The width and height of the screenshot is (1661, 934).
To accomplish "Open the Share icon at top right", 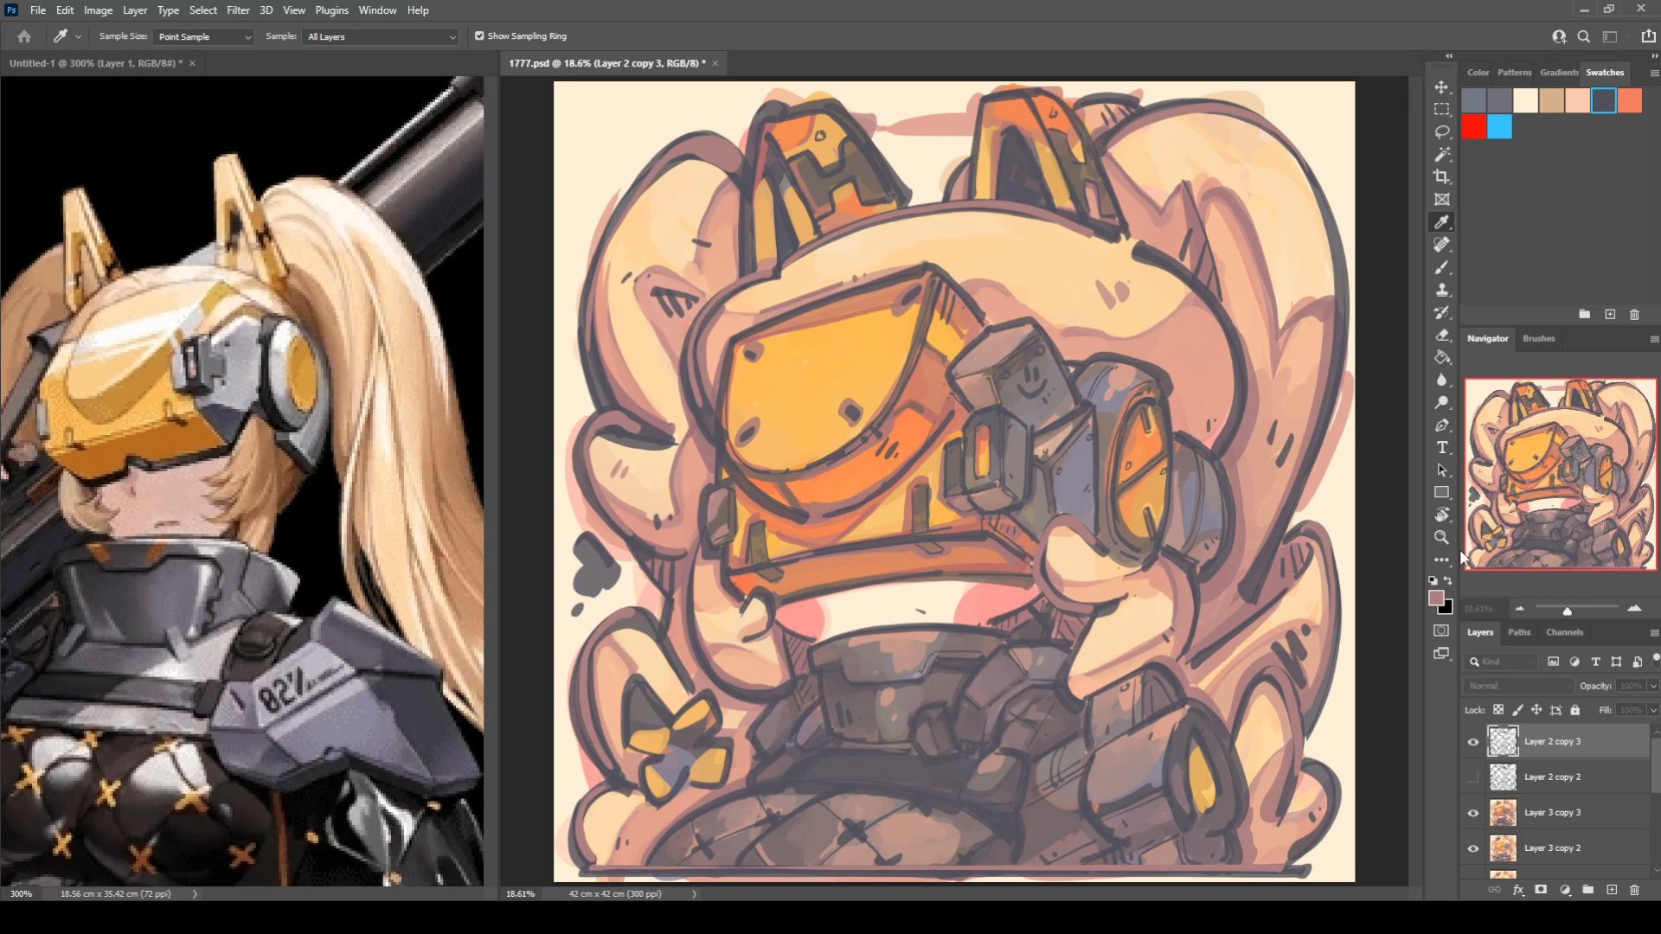I will [x=1648, y=36].
